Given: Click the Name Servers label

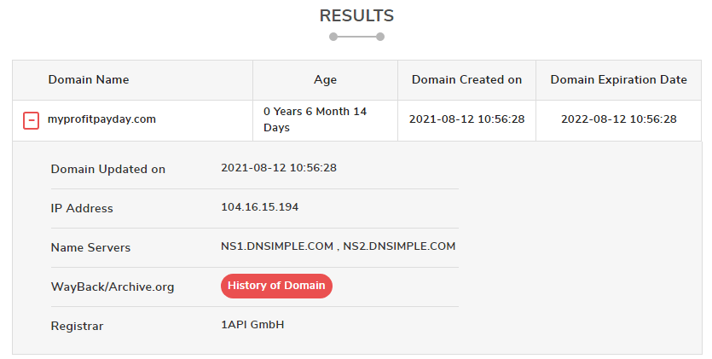Looking at the screenshot, I should point(91,248).
